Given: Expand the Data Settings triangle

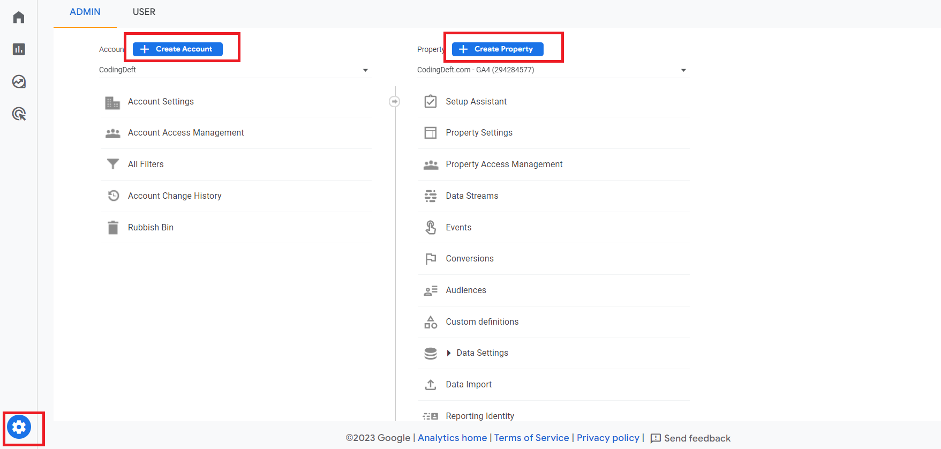Looking at the screenshot, I should pos(449,353).
